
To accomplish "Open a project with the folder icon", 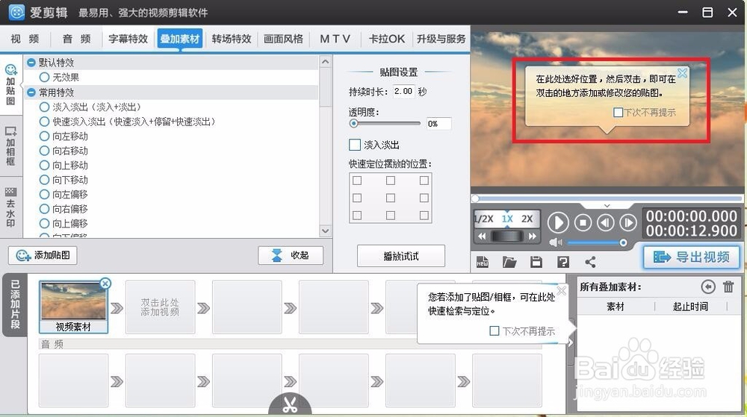I will point(509,262).
